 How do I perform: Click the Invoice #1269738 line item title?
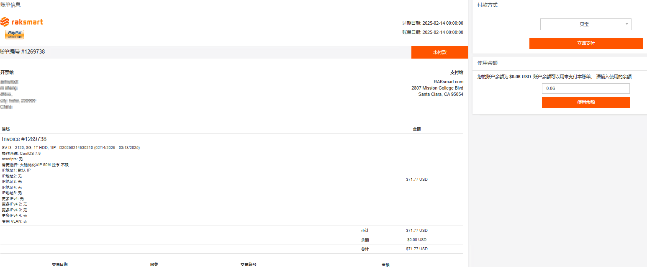pyautogui.click(x=24, y=139)
